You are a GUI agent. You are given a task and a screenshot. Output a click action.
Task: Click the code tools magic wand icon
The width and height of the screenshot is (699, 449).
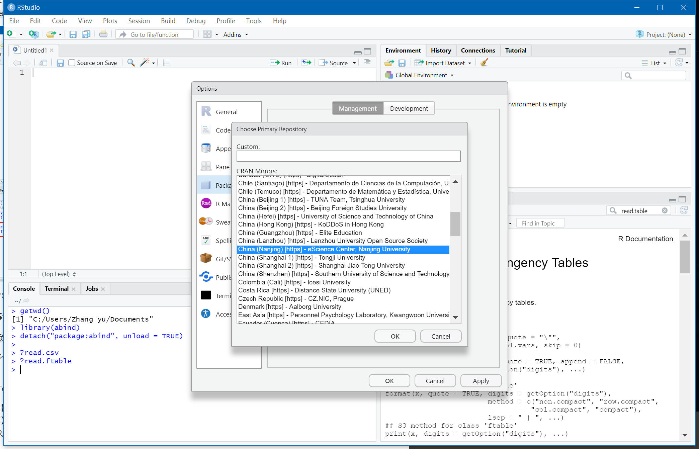point(145,63)
